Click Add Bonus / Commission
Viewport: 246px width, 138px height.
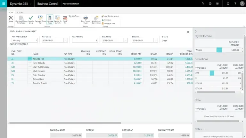point(95,19)
